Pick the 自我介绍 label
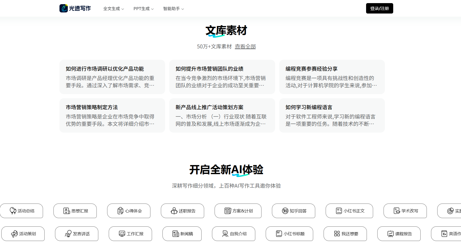 238,234
